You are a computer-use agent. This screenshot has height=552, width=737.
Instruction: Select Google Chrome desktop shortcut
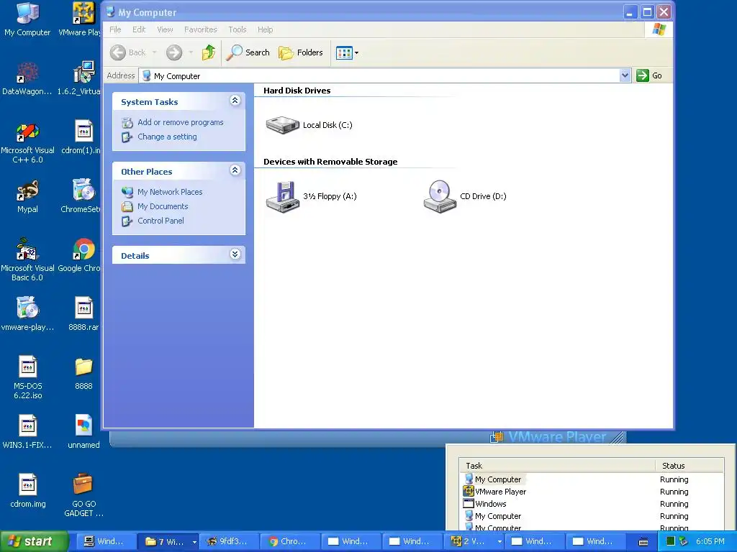pyautogui.click(x=79, y=256)
